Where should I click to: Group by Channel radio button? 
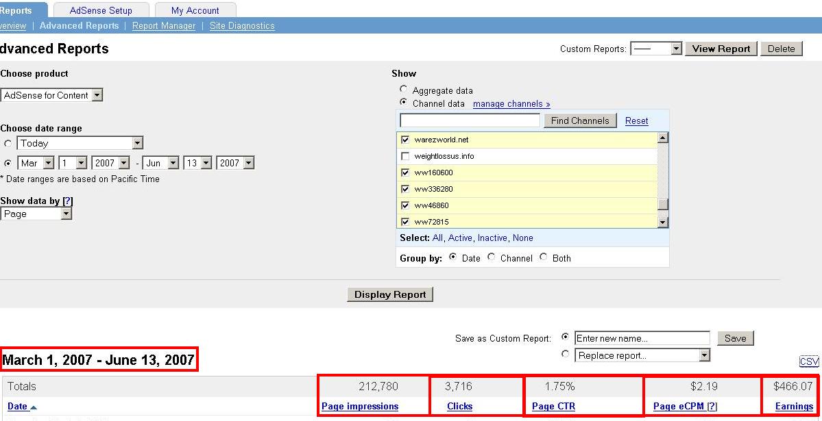point(491,257)
